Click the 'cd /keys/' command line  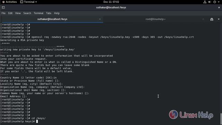tap(23, 118)
